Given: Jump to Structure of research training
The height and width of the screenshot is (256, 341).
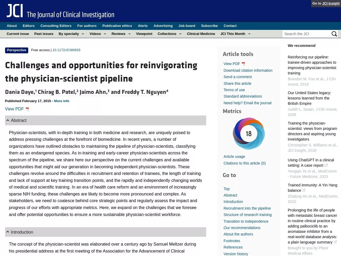Looking at the screenshot, I should tap(248, 215).
